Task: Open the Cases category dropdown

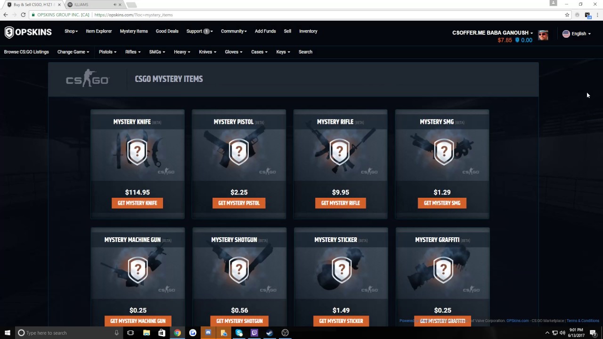Action: [259, 52]
